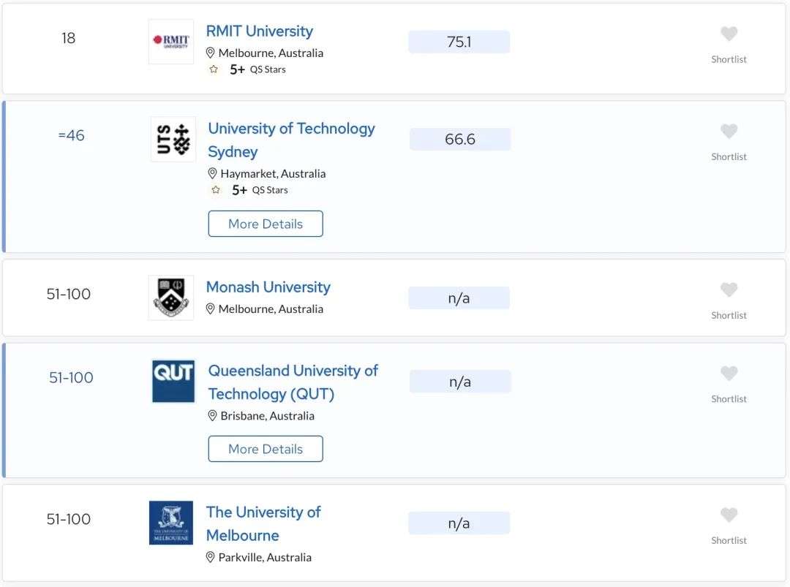Click the 75.1 score for RMIT
The height and width of the screenshot is (587, 790).
459,42
